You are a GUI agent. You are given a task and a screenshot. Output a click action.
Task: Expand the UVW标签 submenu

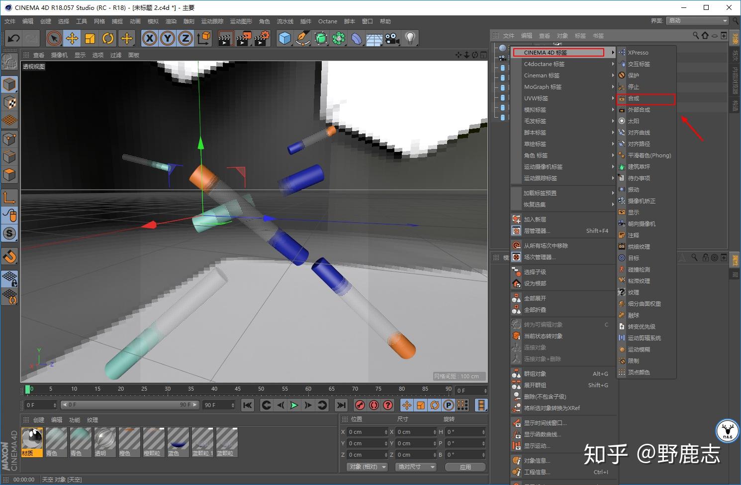[563, 98]
